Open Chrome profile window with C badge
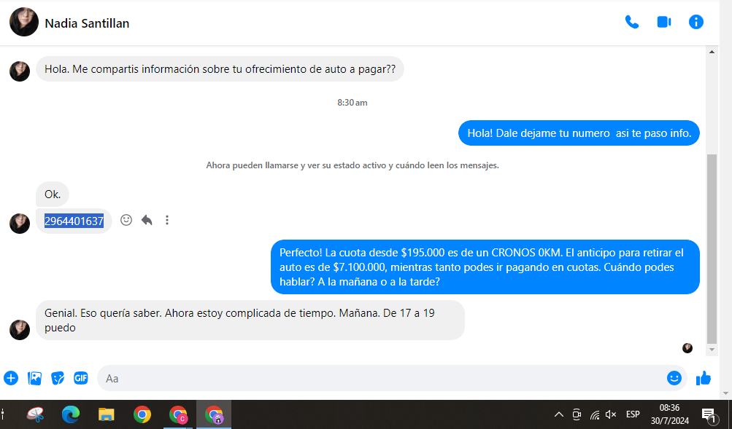732x429 pixels. coord(178,414)
